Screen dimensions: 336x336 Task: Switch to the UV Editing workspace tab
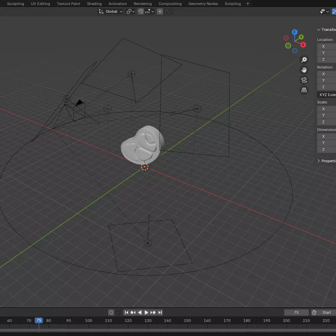[x=40, y=4]
